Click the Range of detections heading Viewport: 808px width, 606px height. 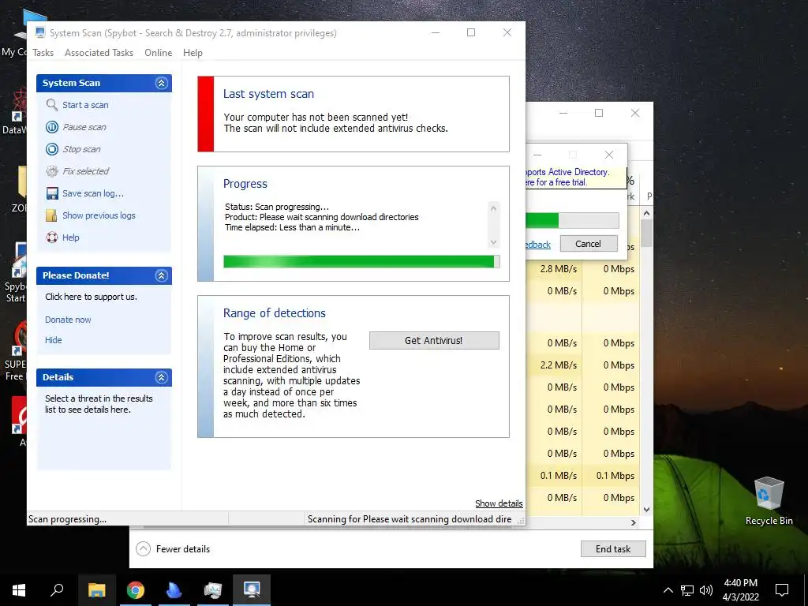click(x=274, y=313)
